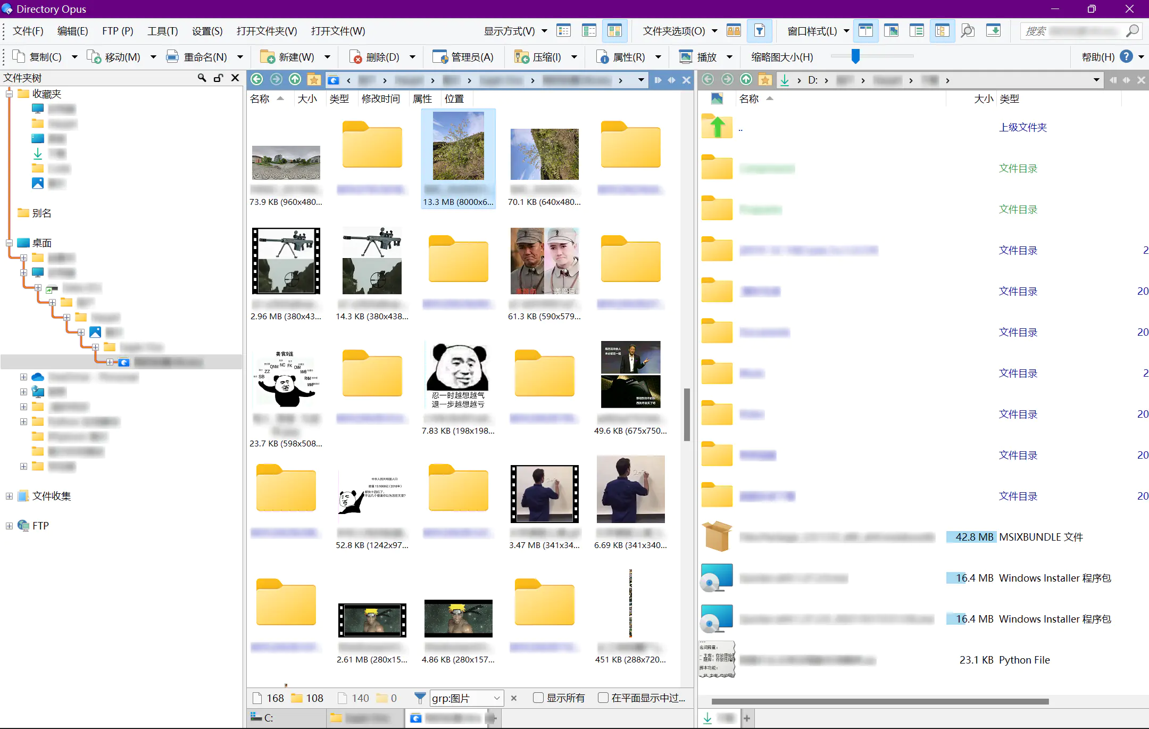Toggle the filter bar funnel icon
Image resolution: width=1149 pixels, height=729 pixels.
(x=760, y=31)
